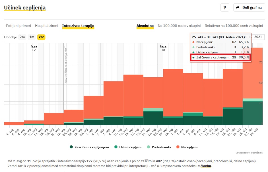Open the help question mark button
Screen dimensions: 268x172
(x=225, y=7)
